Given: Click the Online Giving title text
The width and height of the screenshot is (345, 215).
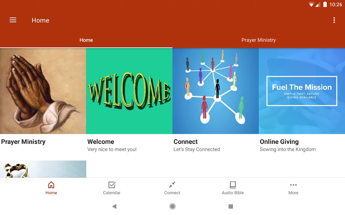Looking at the screenshot, I should pyautogui.click(x=279, y=142).
